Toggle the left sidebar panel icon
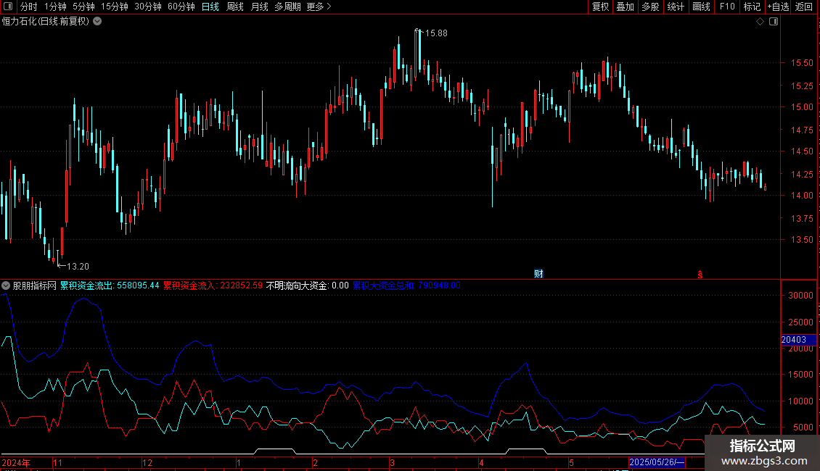This screenshot has width=820, height=471. click(x=8, y=7)
